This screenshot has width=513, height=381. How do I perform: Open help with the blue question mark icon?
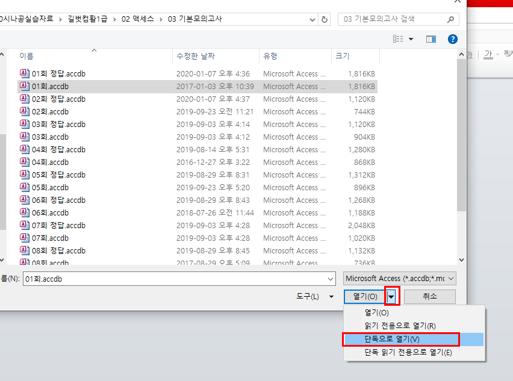[453, 39]
